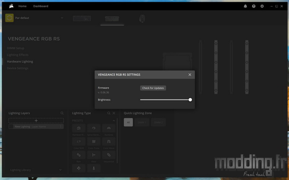Click the Check for Updates button

point(153,88)
